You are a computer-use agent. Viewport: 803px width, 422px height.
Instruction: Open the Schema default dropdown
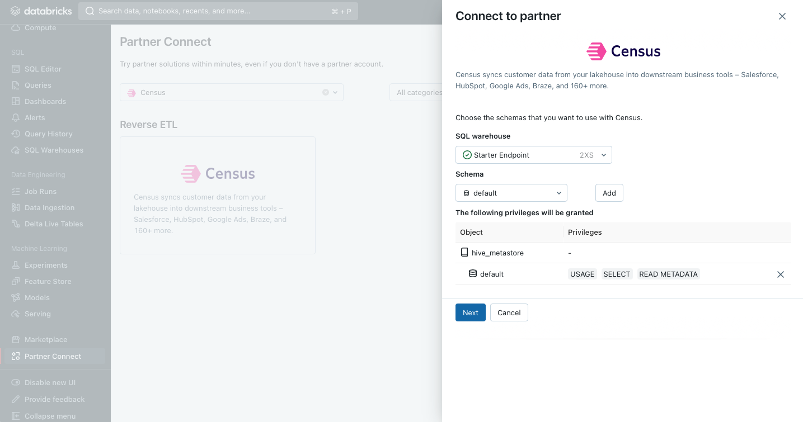click(511, 193)
